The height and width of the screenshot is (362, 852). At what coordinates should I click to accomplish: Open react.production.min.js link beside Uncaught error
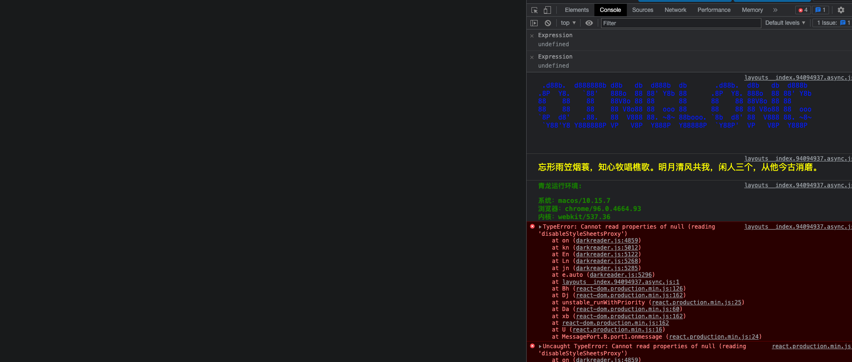tap(812, 346)
